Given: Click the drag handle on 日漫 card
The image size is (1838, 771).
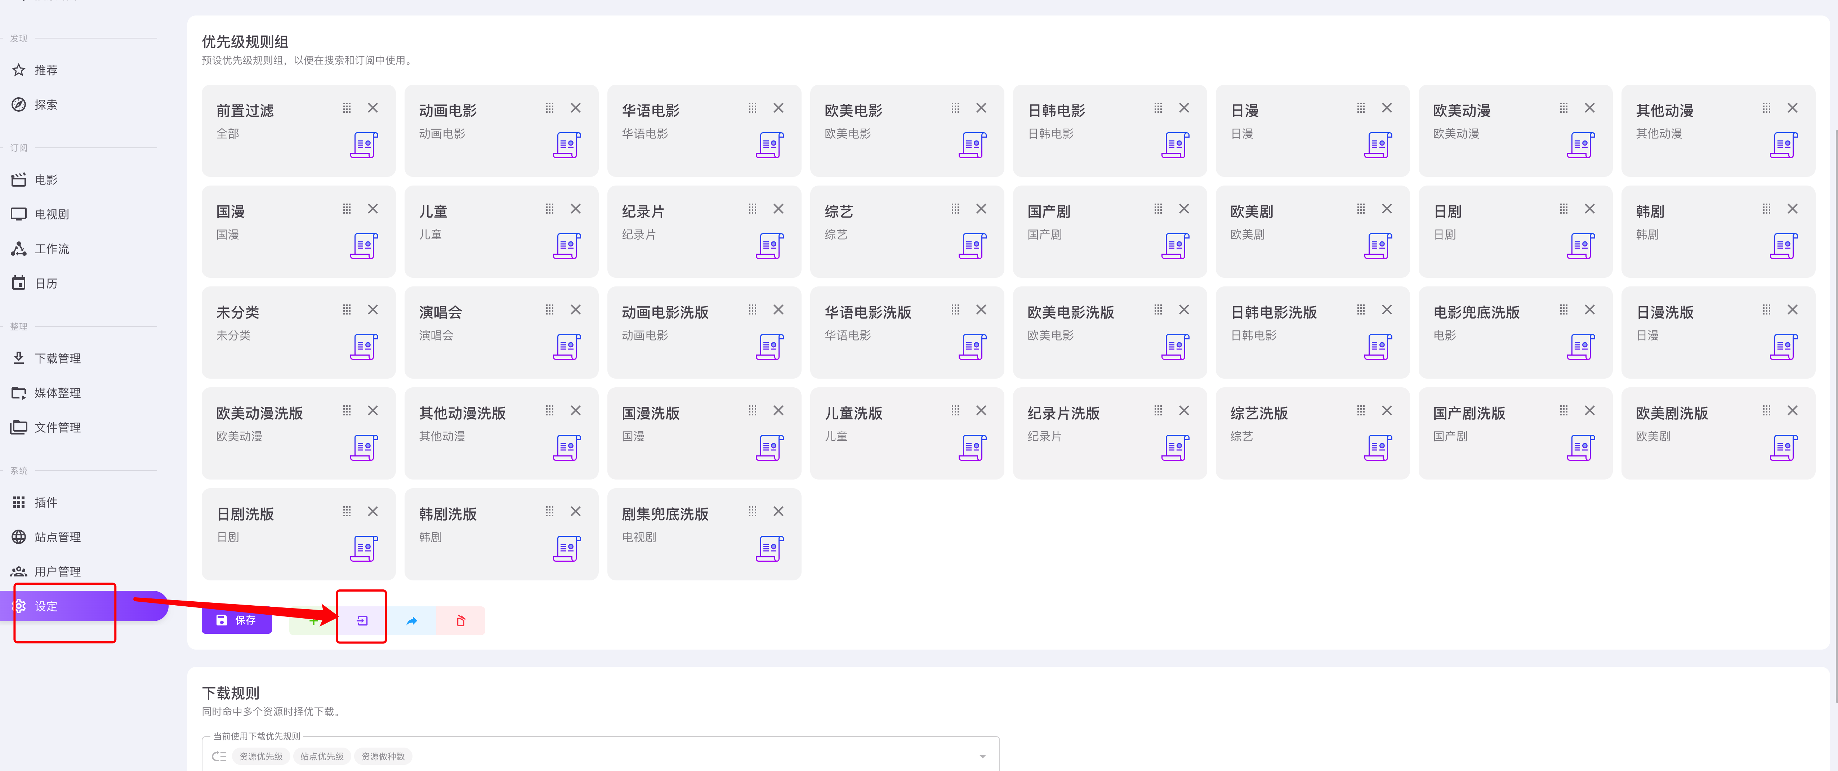Looking at the screenshot, I should 1361,108.
